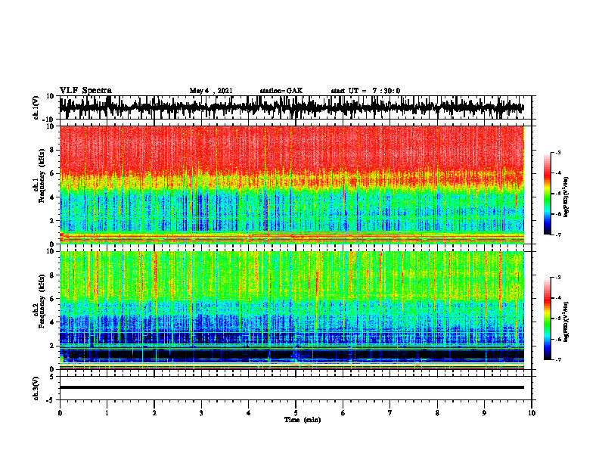
Task: Click the "-7" label on ch.1 color bar
Action: [x=557, y=235]
